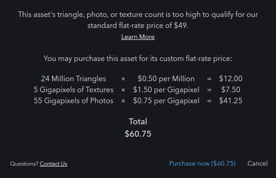Click the bold Total heading
This screenshot has width=276, height=178.
click(138, 122)
